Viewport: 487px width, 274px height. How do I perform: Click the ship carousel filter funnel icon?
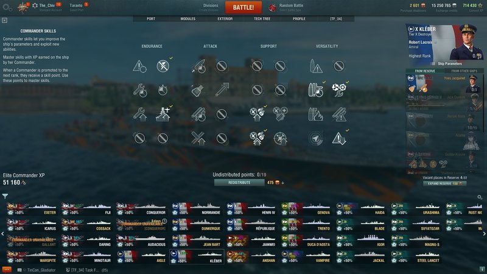click(5, 196)
